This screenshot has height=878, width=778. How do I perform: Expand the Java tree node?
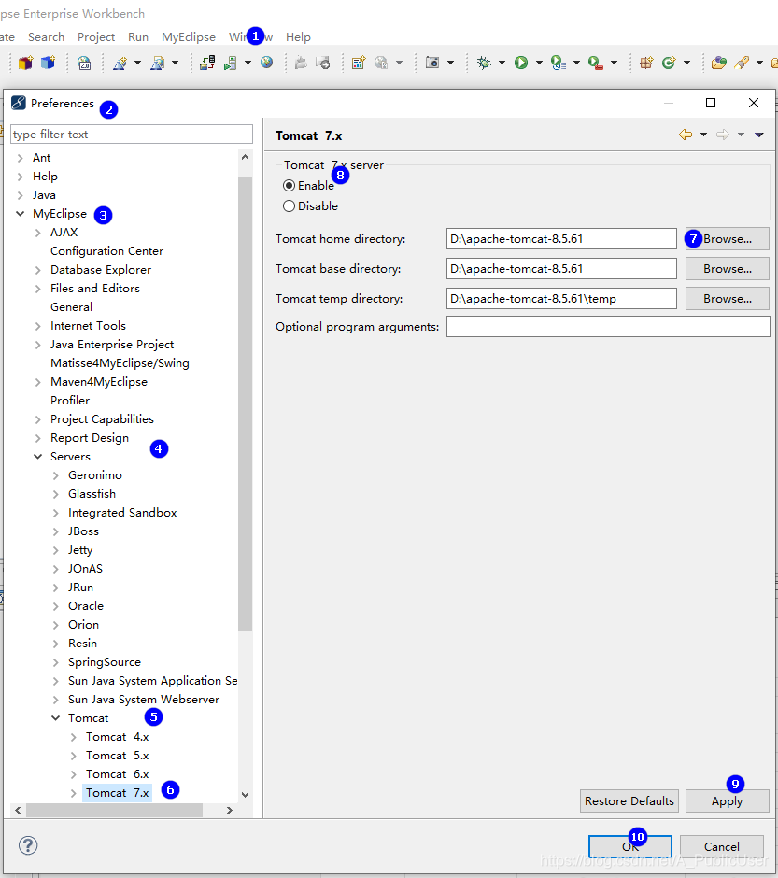tap(21, 195)
